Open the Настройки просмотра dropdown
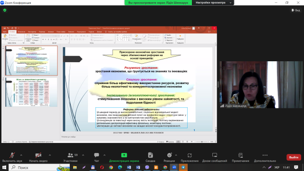Screen dimensions: 304x171 tap(213, 3)
